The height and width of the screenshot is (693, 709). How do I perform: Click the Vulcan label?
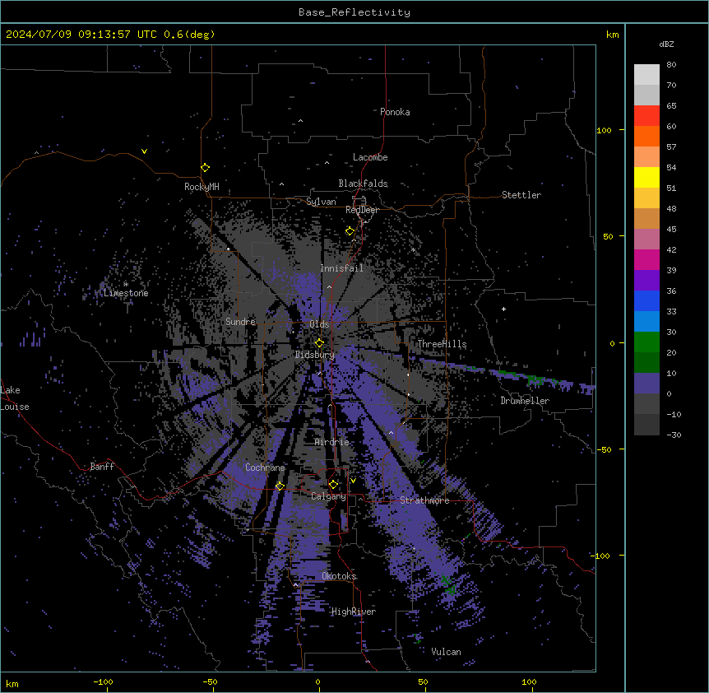447,652
